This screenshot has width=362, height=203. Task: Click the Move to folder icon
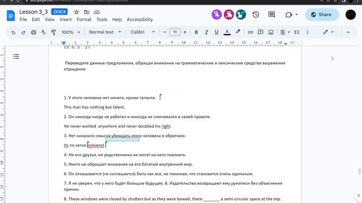[x=87, y=12]
